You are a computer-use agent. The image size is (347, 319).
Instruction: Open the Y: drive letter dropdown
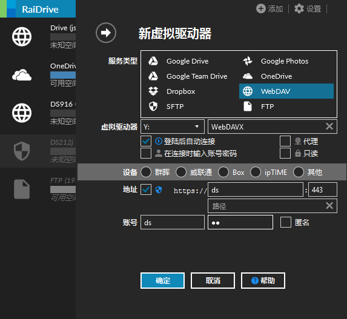click(x=173, y=127)
